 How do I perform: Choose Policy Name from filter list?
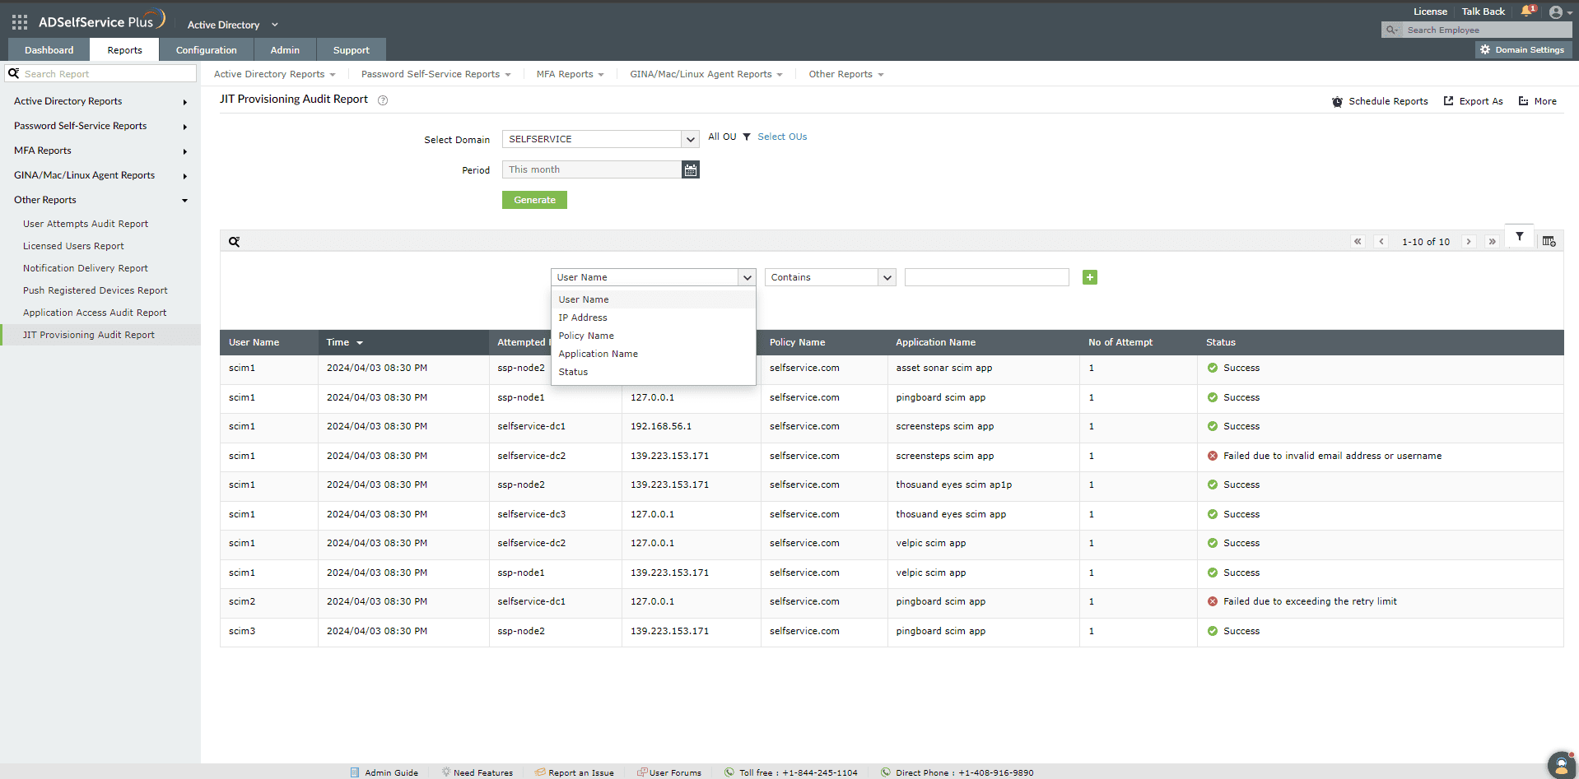click(654, 336)
